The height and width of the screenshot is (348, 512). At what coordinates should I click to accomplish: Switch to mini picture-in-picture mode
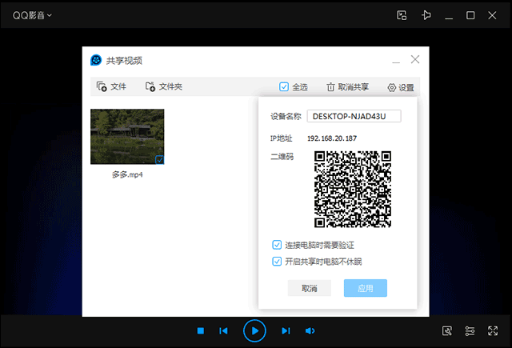click(x=402, y=15)
